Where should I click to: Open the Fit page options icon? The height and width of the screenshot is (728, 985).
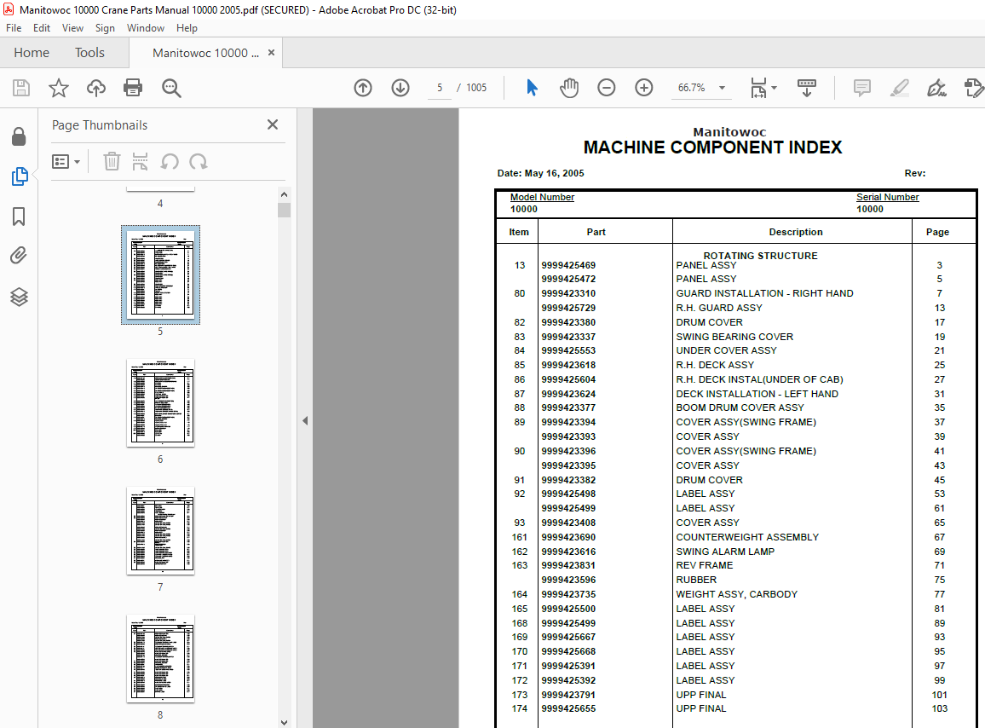759,88
